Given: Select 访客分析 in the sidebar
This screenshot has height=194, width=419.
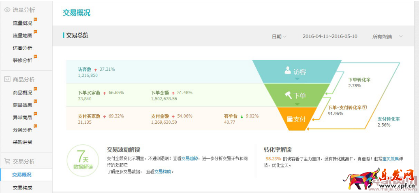Looking at the screenshot, I should (22, 48).
